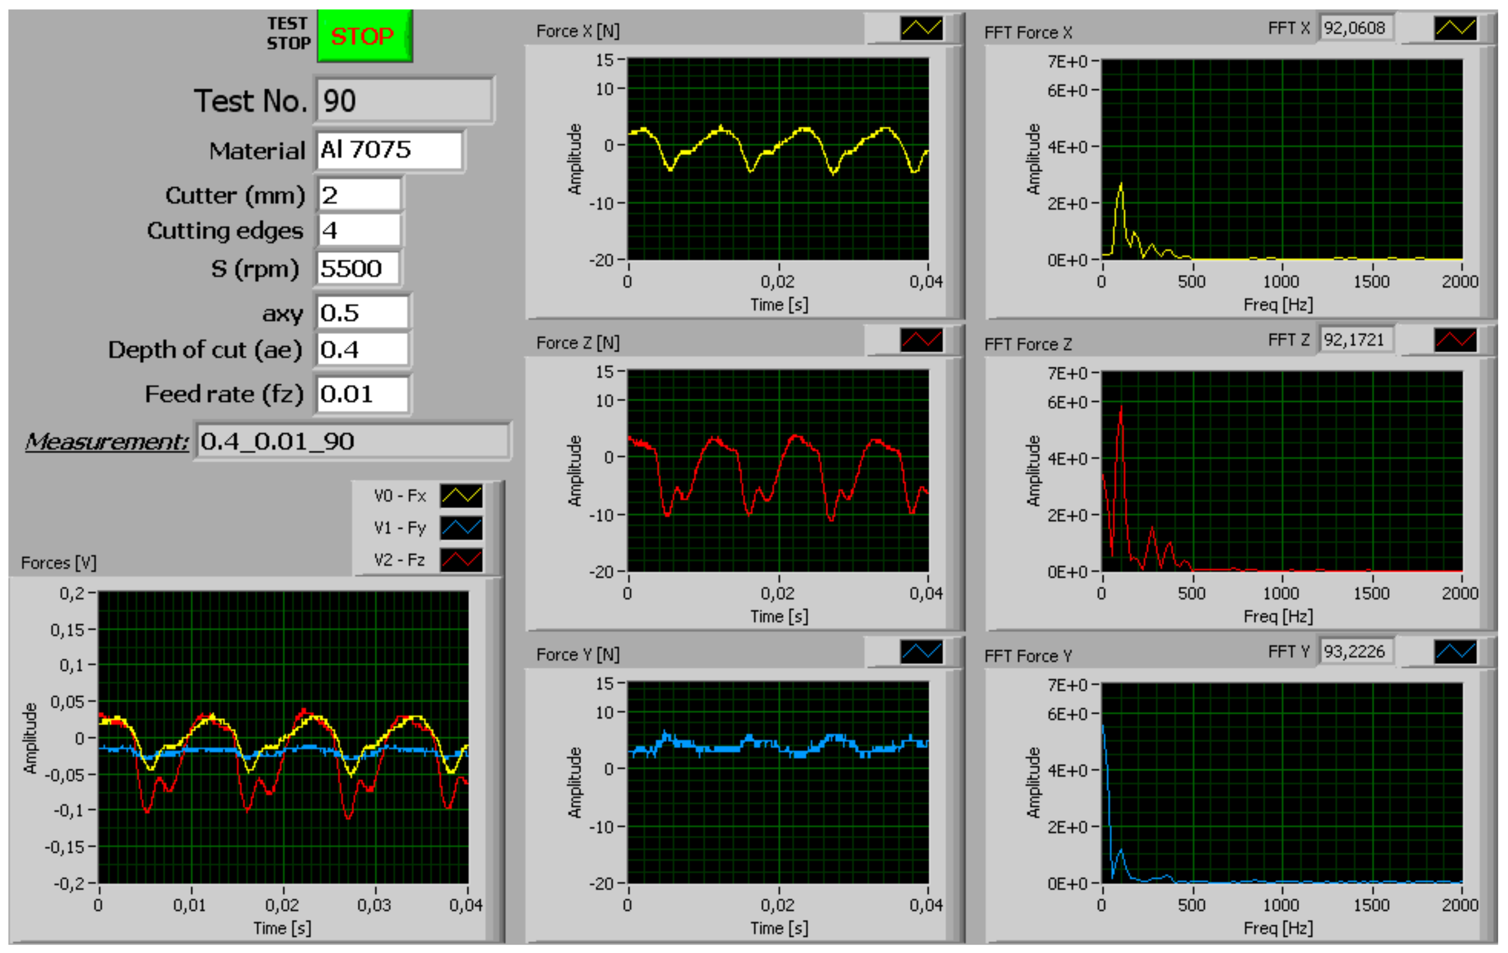Click the Cutting edges field
The height and width of the screenshot is (953, 1508).
359,231
